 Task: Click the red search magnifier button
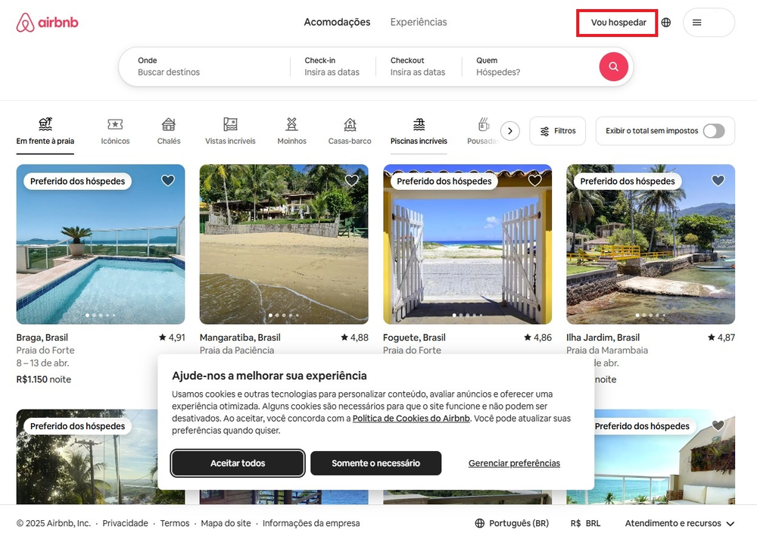click(x=614, y=67)
